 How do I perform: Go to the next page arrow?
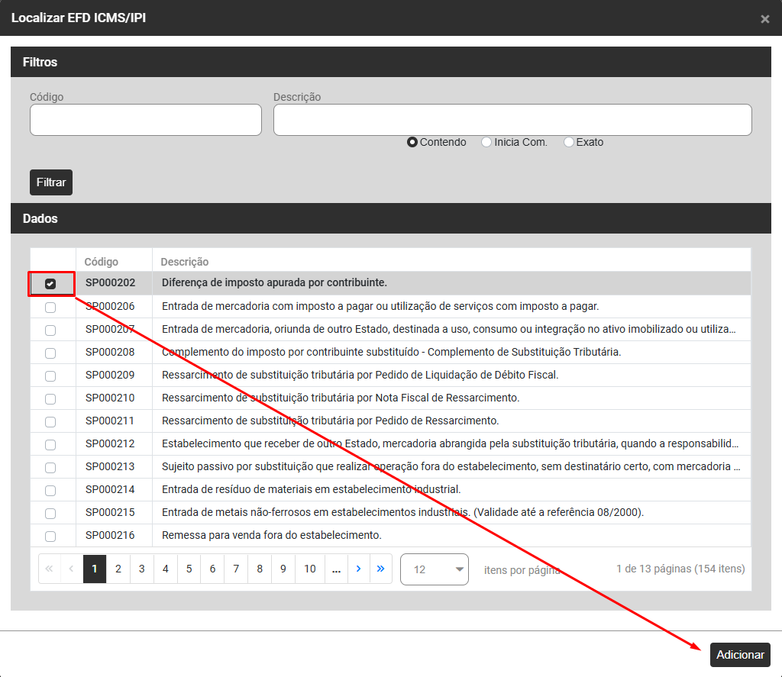357,569
